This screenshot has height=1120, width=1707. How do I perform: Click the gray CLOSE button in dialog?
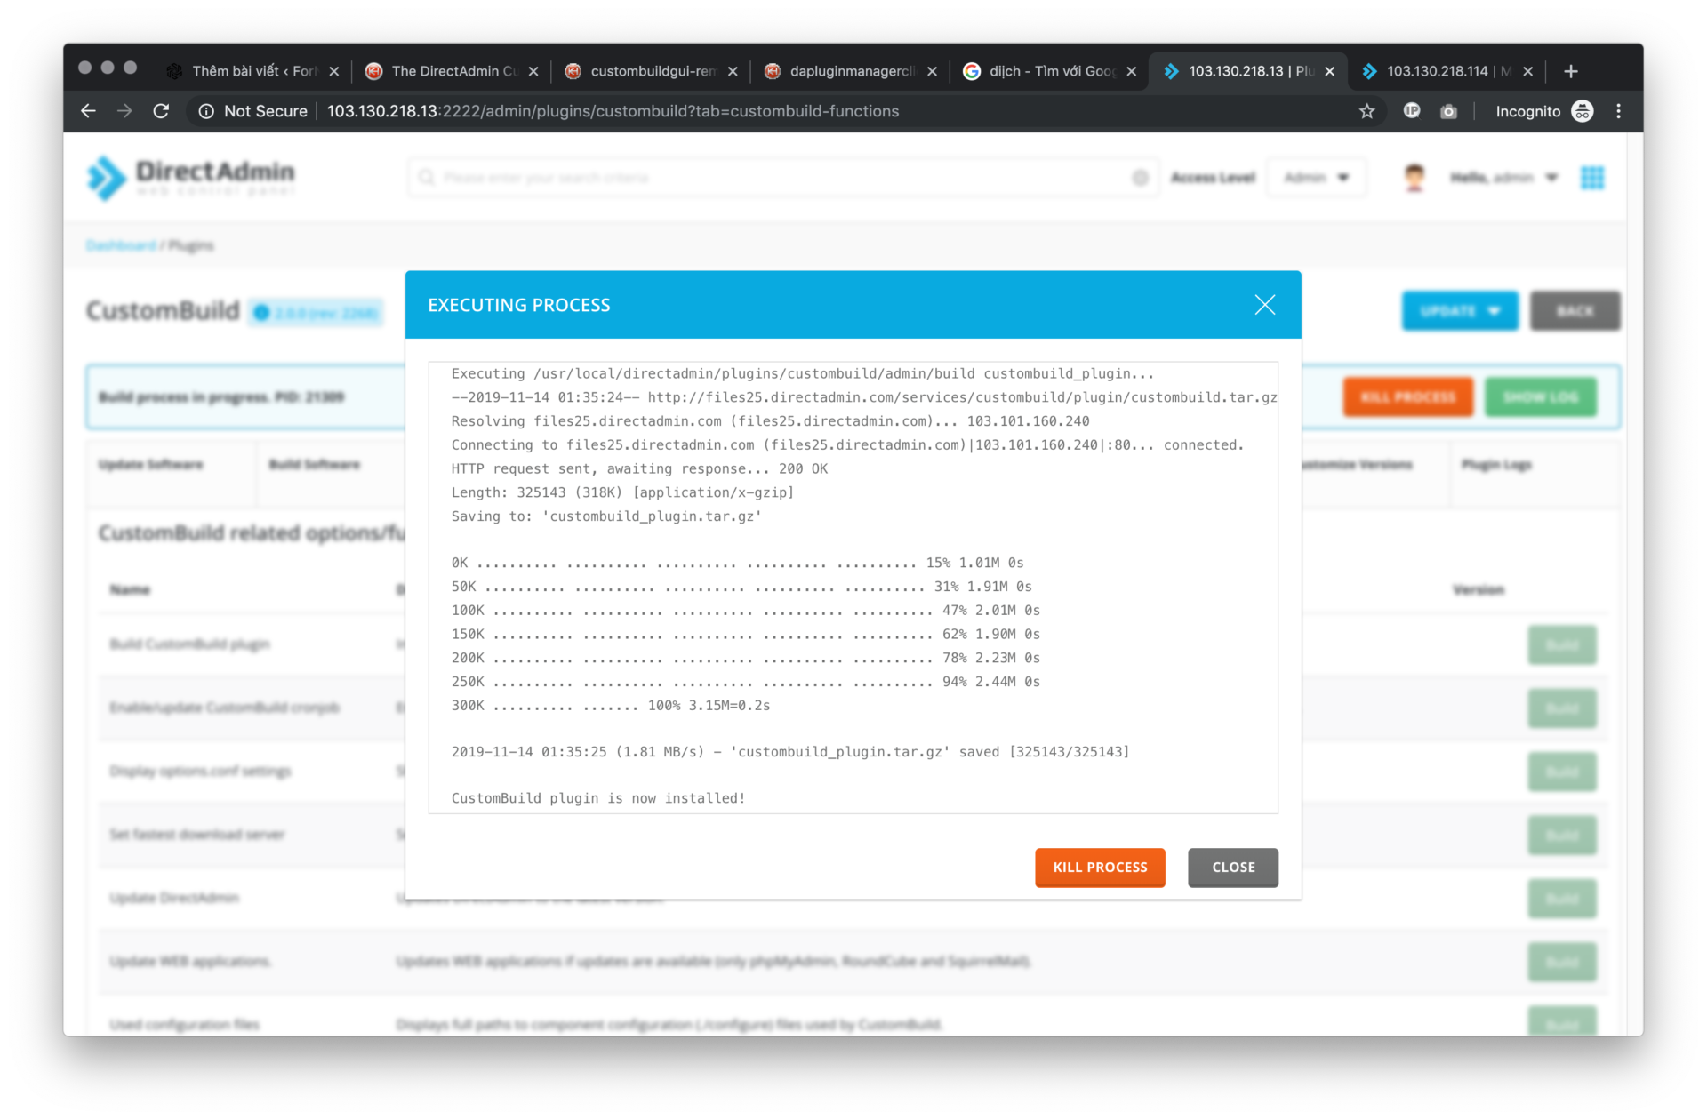(1233, 867)
